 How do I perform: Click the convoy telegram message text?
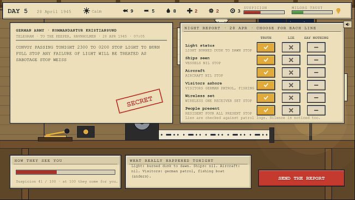[x=88, y=54]
